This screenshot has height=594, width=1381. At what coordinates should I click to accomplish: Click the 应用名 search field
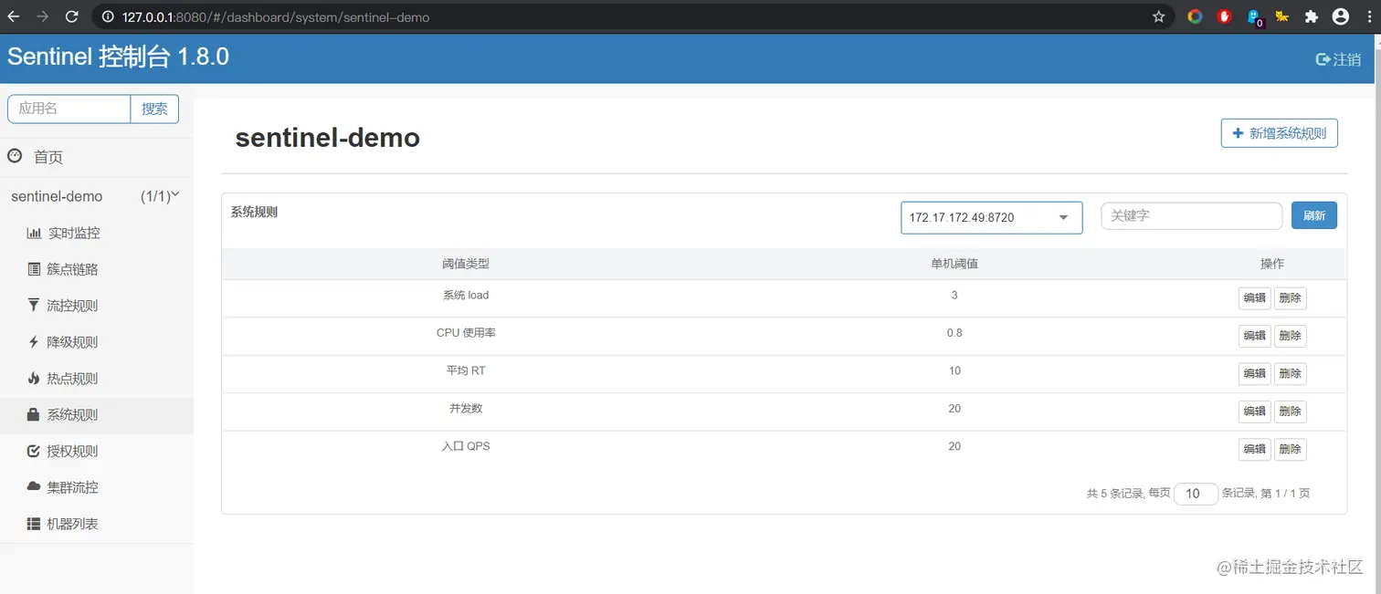(69, 109)
